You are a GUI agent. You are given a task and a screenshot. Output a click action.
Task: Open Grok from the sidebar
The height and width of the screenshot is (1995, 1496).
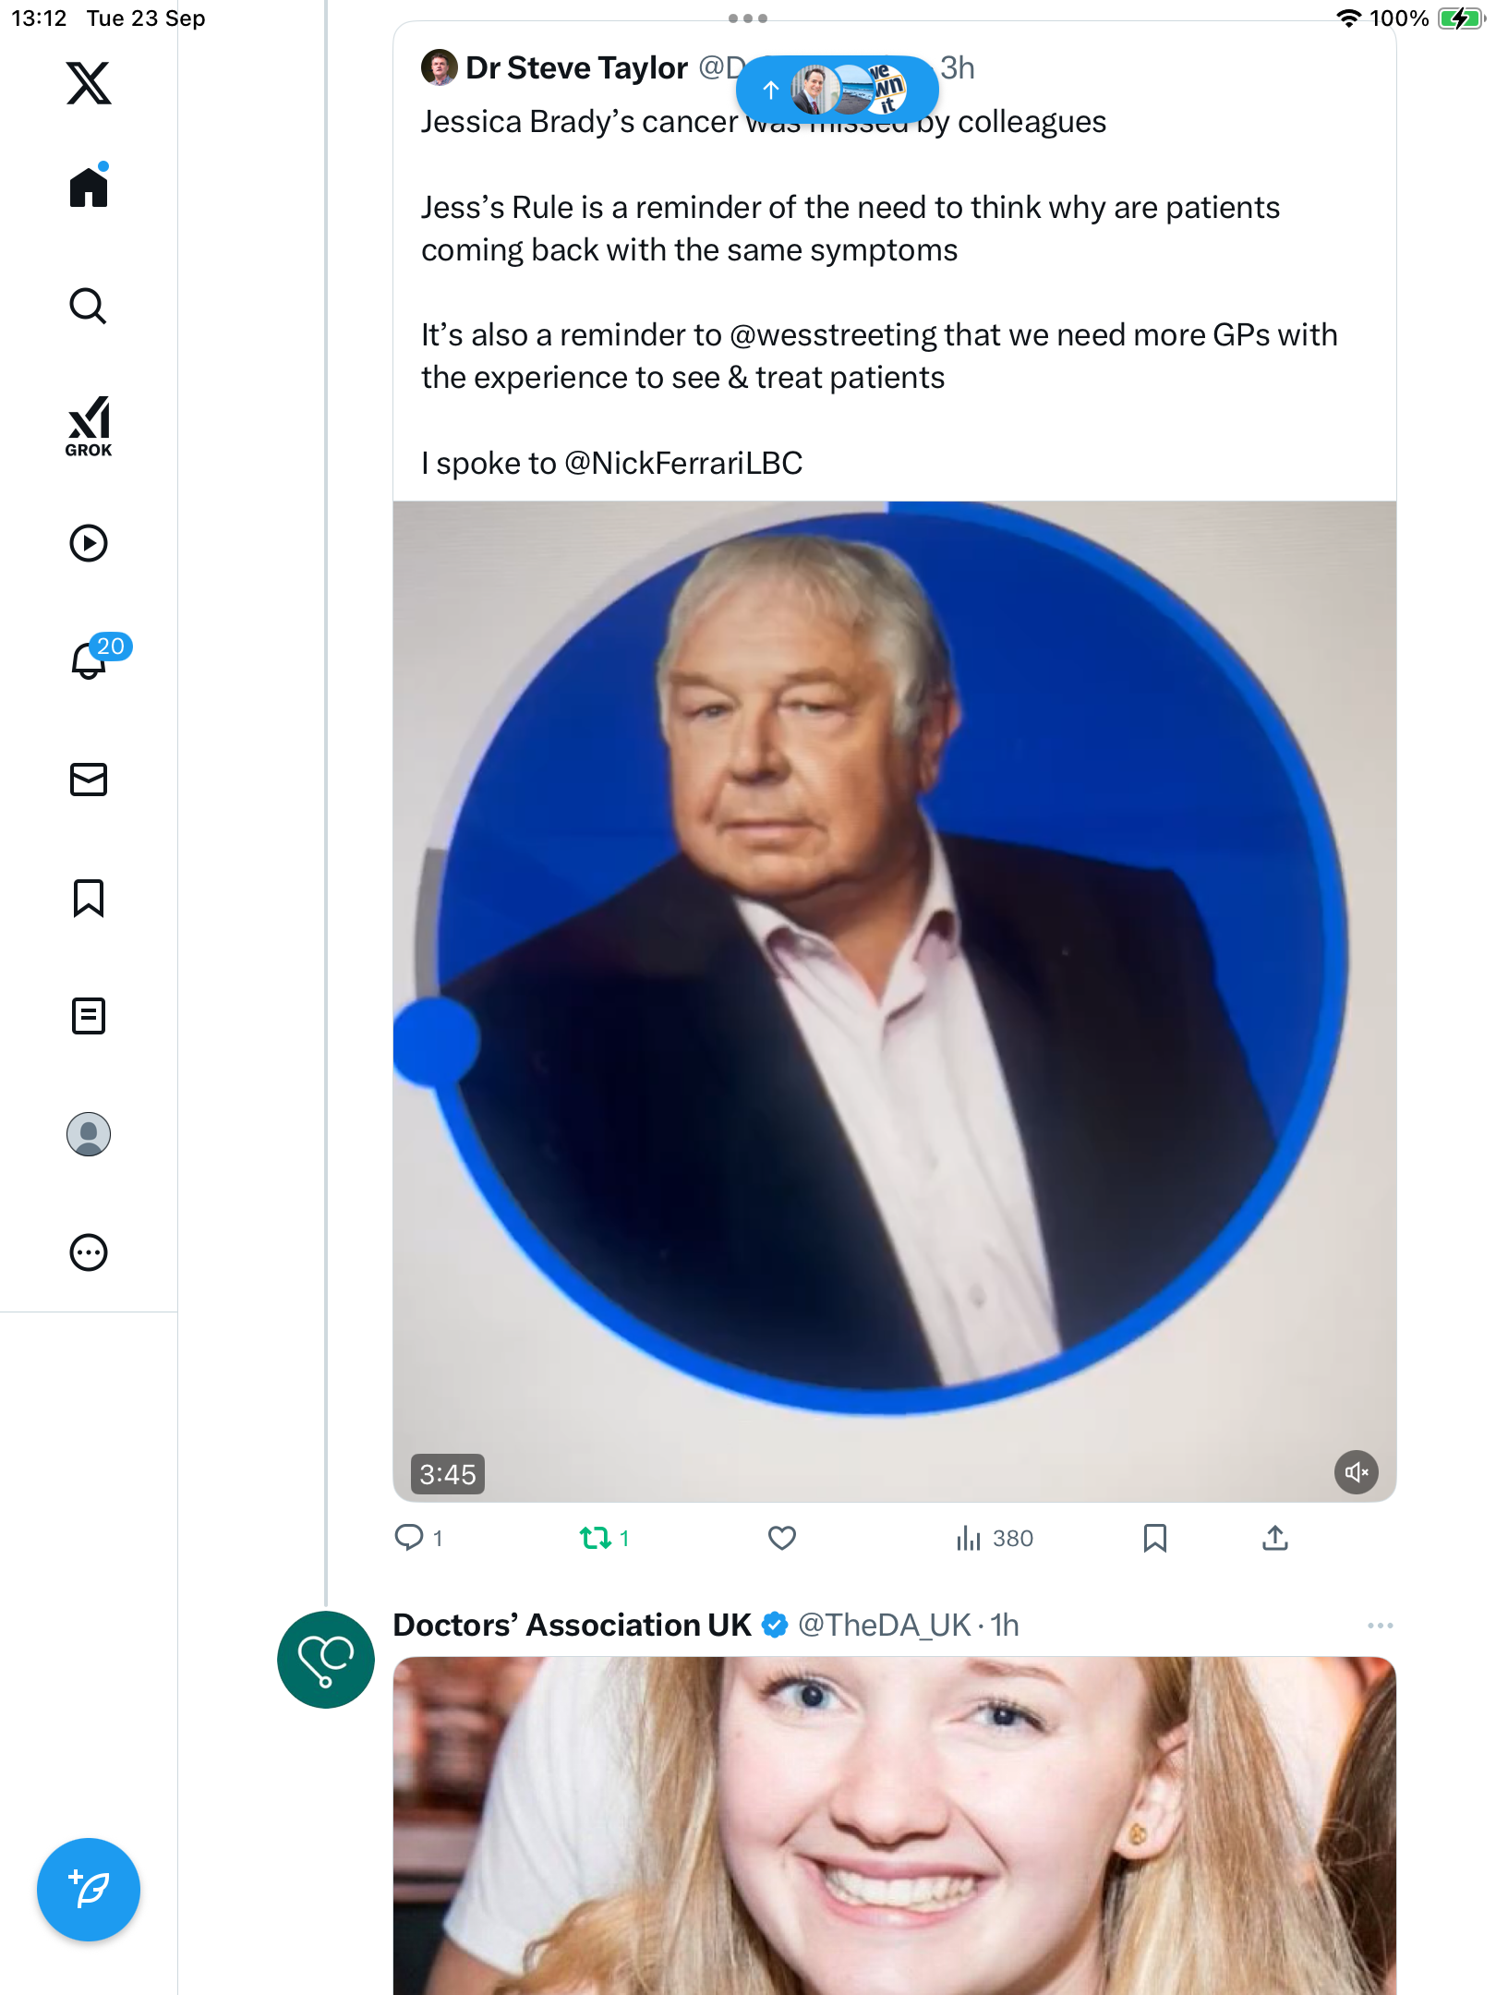(89, 426)
